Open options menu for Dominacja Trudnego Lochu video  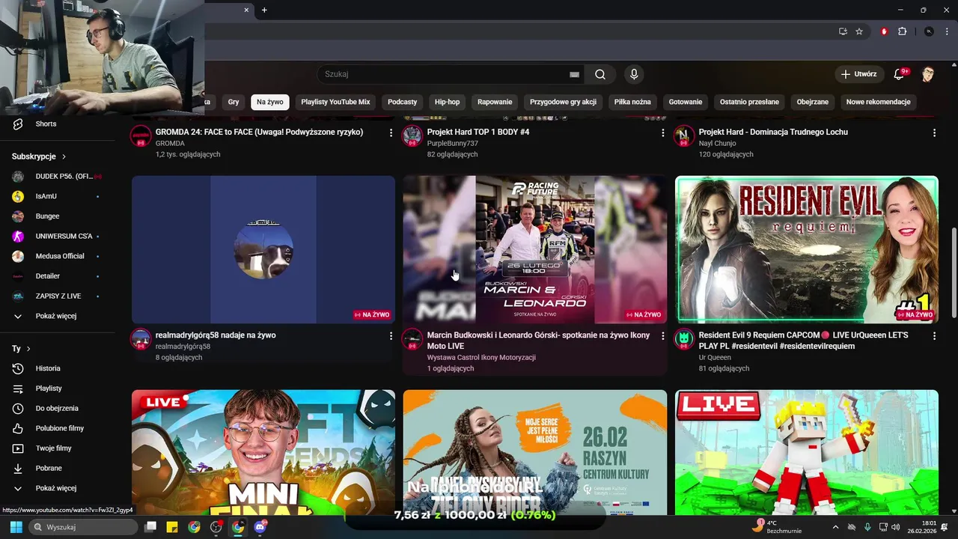pos(934,133)
